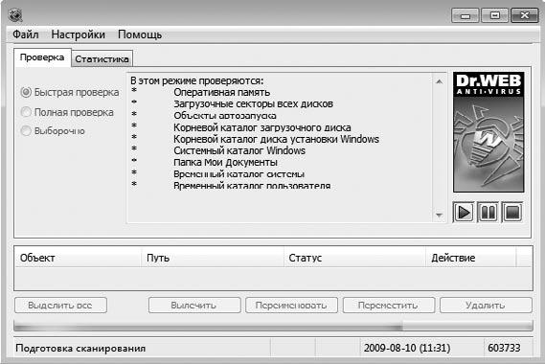Click the Папка Мои Документы line
545x364 pixels.
pos(225,162)
